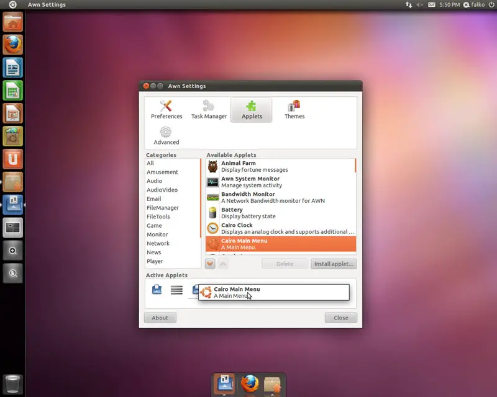
Task: Select the Bandwidth Monitor applet
Action: [x=280, y=197]
